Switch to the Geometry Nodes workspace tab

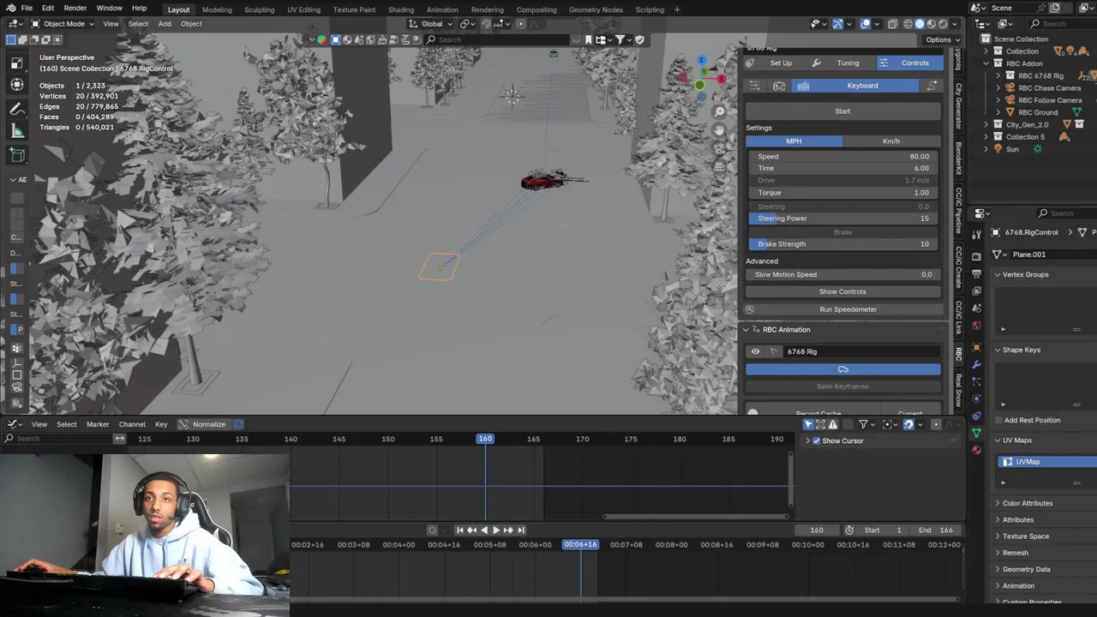click(x=596, y=9)
